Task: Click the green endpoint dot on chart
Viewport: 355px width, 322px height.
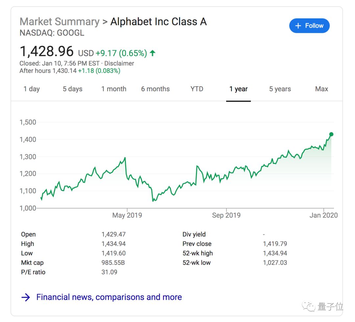Action: [x=331, y=134]
